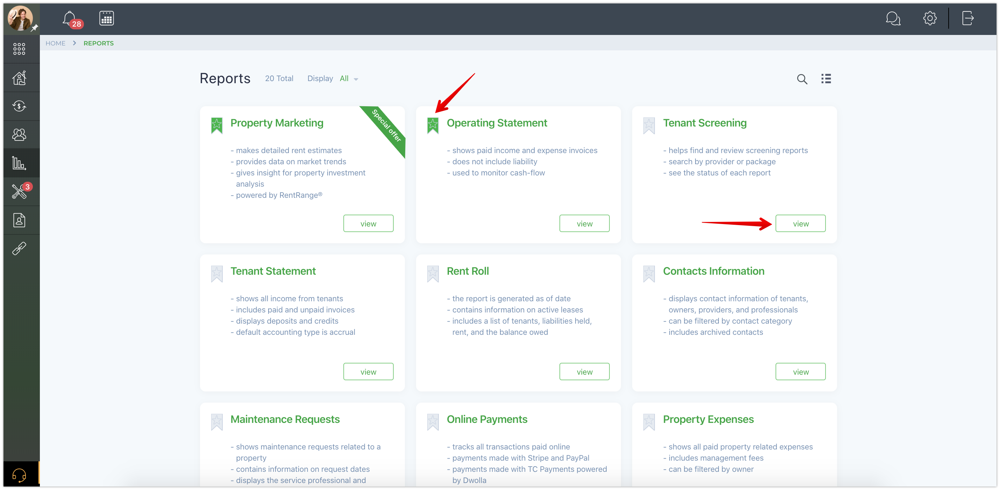Viewport: 1000px width, 490px height.
Task: View the Contacts Information report
Action: [800, 372]
